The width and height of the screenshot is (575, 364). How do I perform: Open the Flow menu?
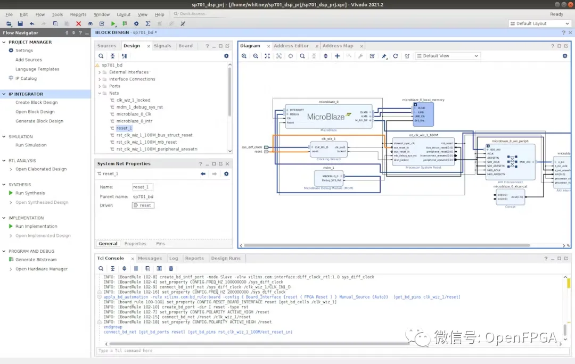coord(40,14)
